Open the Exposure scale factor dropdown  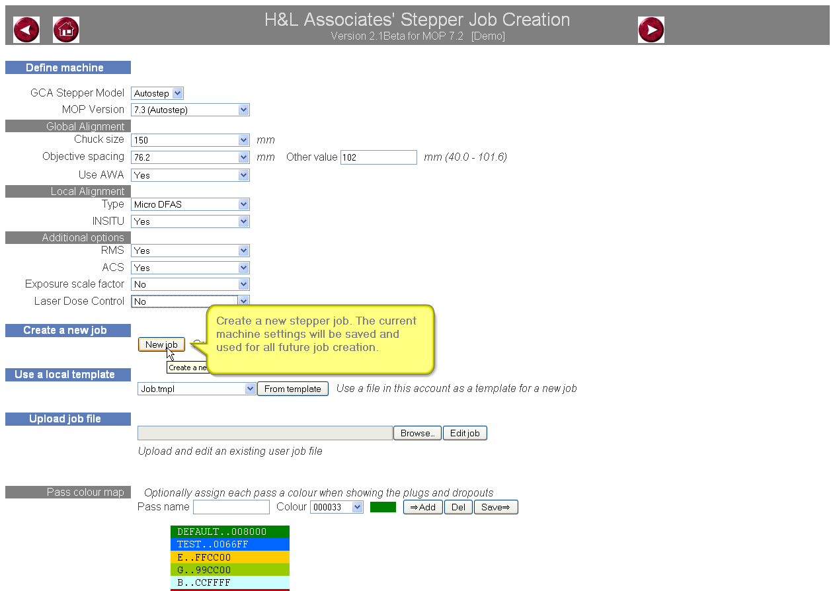(x=190, y=284)
